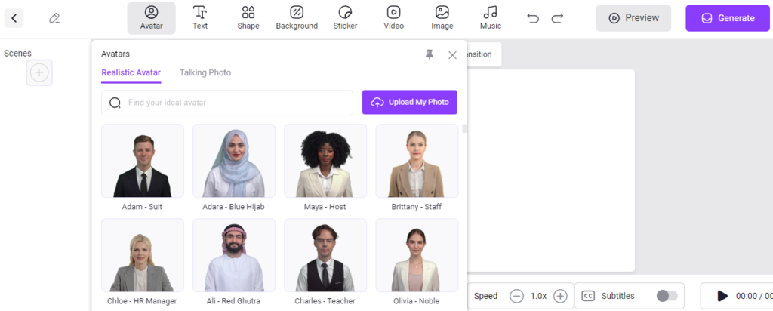Open the Video tool

tap(393, 17)
